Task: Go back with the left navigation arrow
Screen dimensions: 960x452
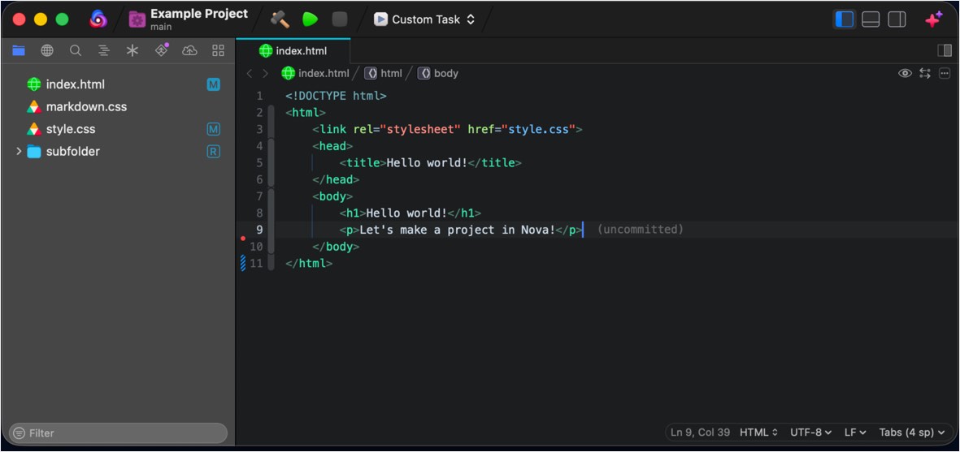Action: (250, 74)
